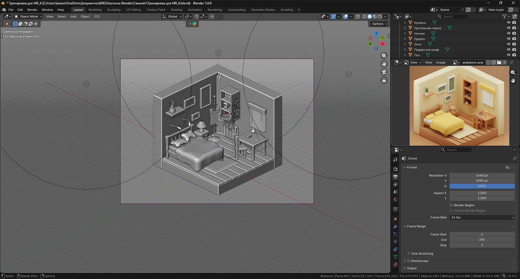Click the lock camera to view icon

click(x=384, y=80)
